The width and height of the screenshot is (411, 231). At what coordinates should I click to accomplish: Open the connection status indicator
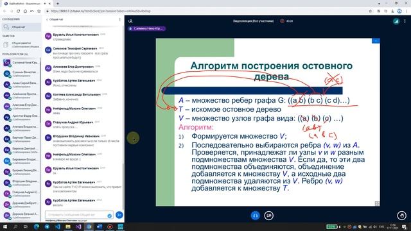[x=396, y=21]
